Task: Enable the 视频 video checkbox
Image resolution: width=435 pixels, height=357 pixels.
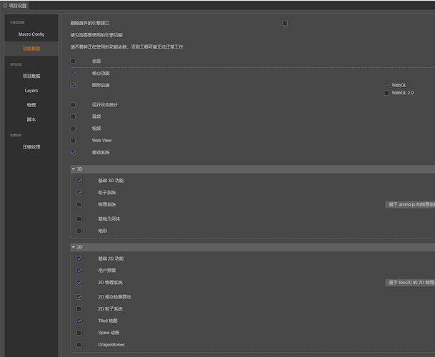Action: [x=73, y=129]
